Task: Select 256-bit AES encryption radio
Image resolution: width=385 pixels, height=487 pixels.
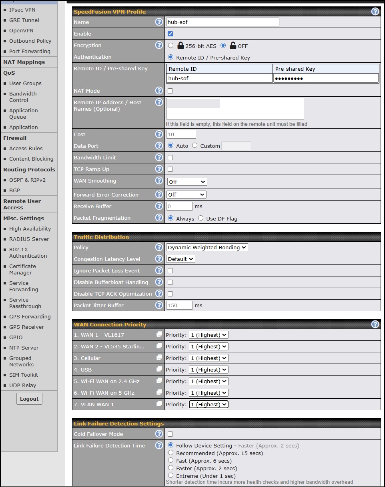Action: pyautogui.click(x=171, y=46)
